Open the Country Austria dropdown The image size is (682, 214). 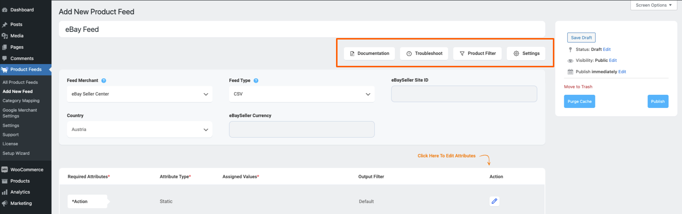[140, 129]
